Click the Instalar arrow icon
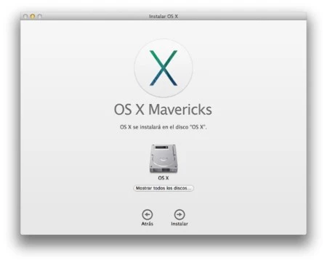This screenshot has width=327, height=263. pos(179,214)
